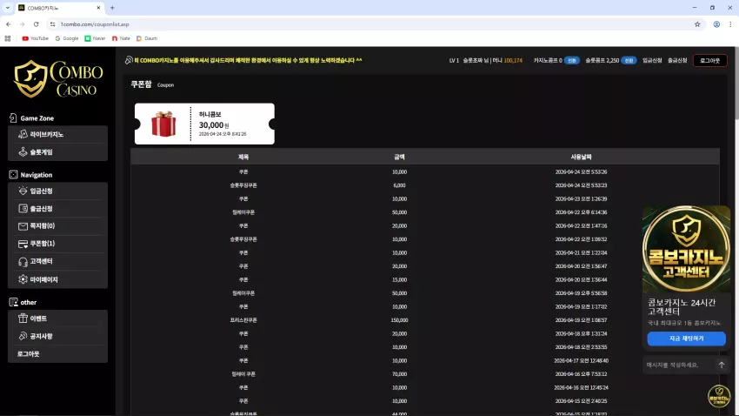Click the blue 전환 button beside 카지노콤프
The image size is (739, 416).
click(x=572, y=60)
